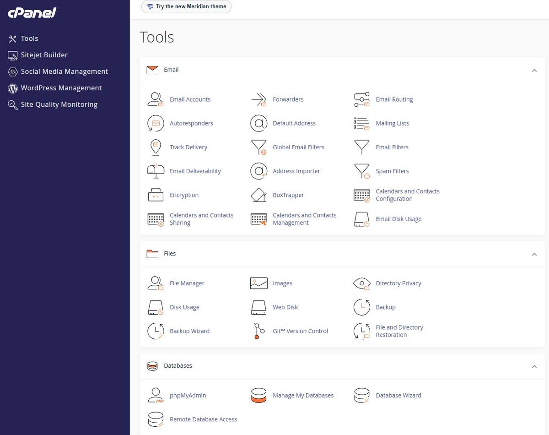Click the File Manager icon
549x435 pixels.
pyautogui.click(x=156, y=283)
